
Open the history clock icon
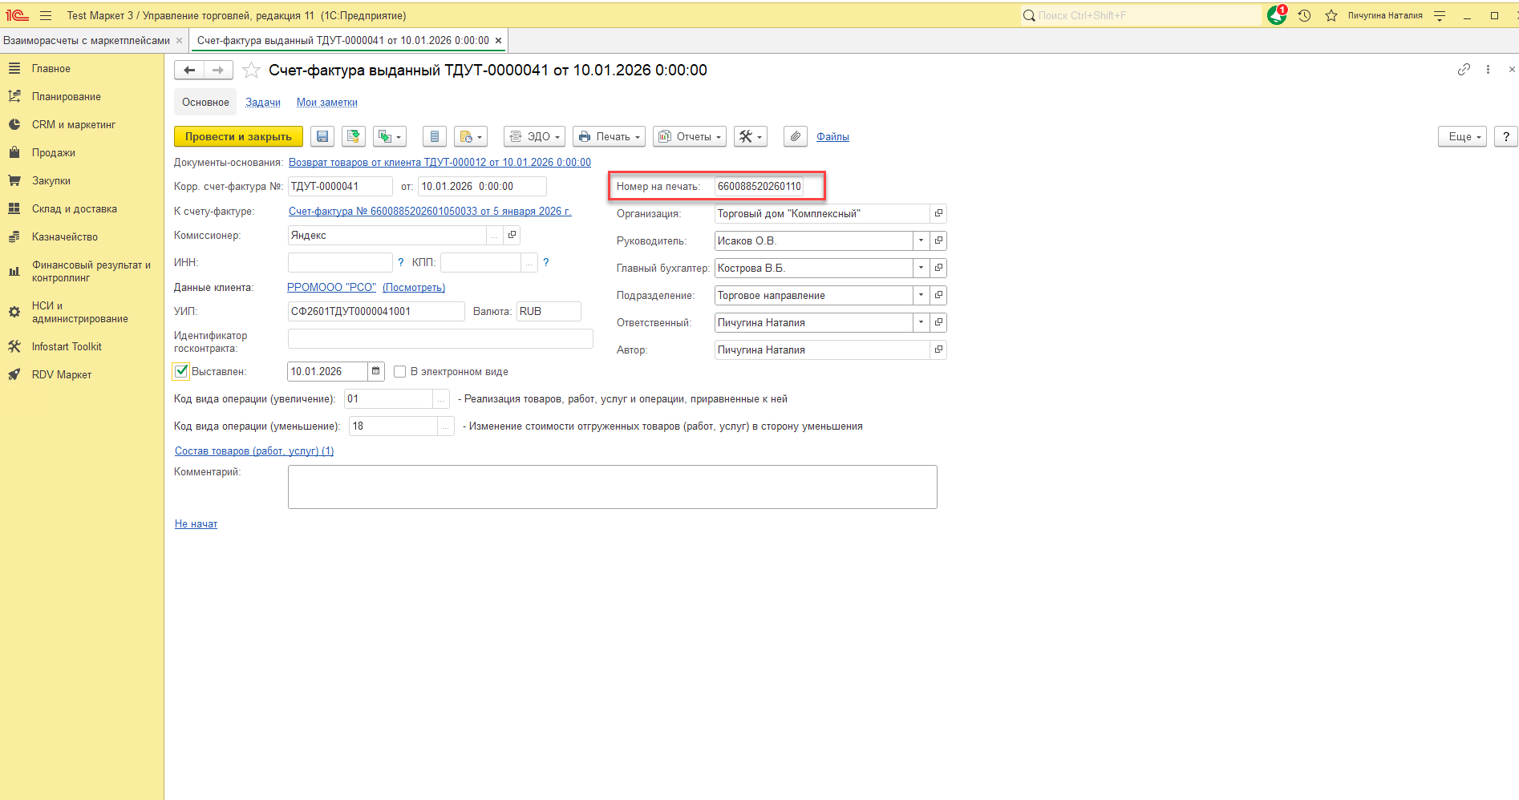(1305, 15)
